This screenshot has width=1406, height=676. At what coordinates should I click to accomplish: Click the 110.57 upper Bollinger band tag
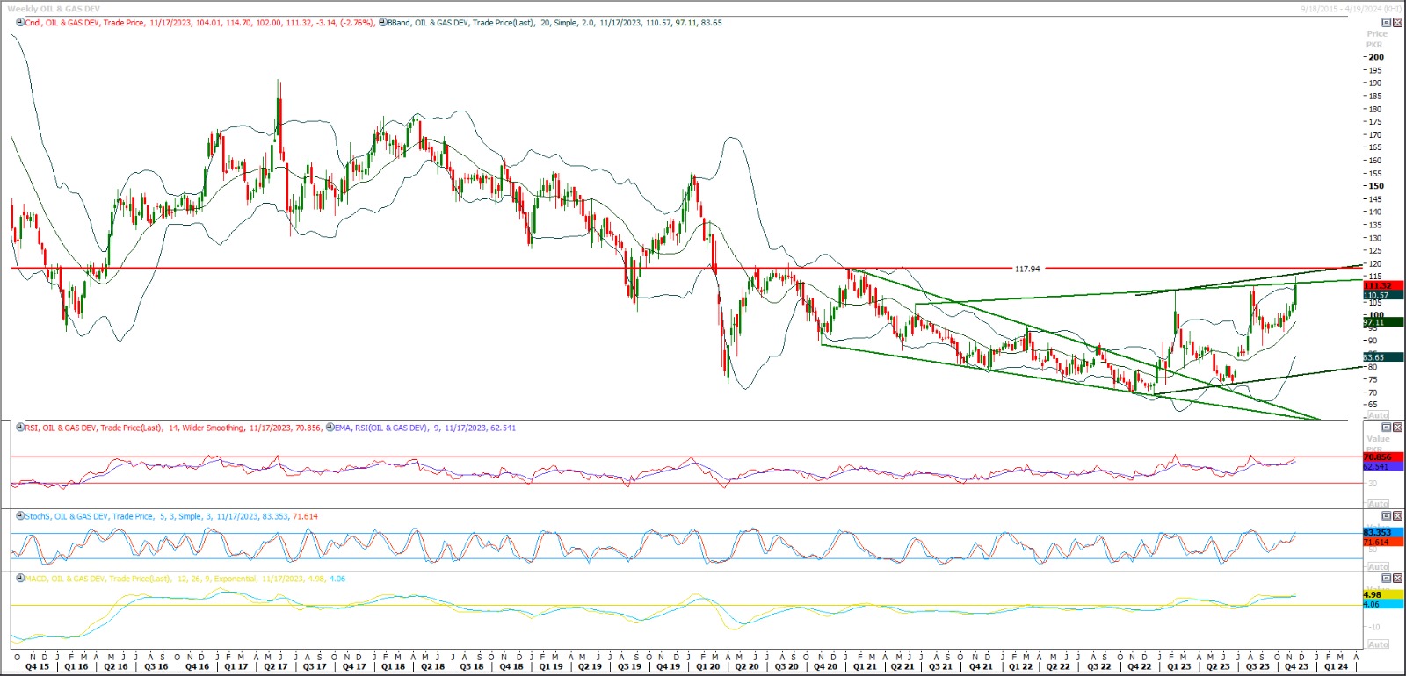[x=1383, y=295]
